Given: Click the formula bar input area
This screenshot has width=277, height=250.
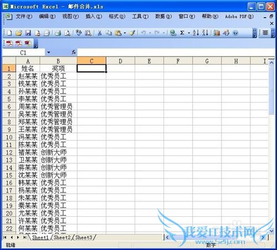Looking at the screenshot, I should pos(176,53).
